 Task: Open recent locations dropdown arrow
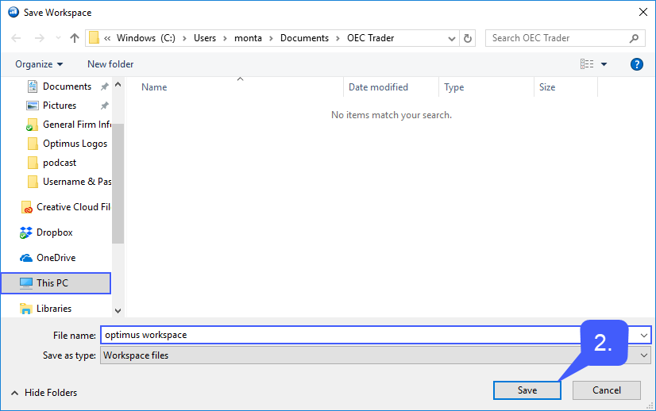pyautogui.click(x=58, y=38)
